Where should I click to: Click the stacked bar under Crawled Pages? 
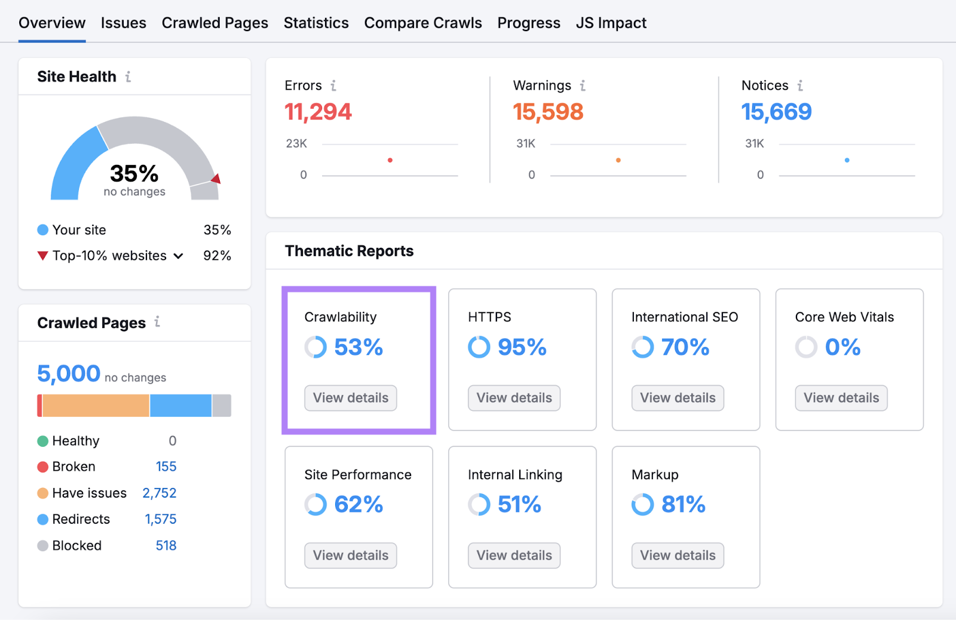(133, 405)
